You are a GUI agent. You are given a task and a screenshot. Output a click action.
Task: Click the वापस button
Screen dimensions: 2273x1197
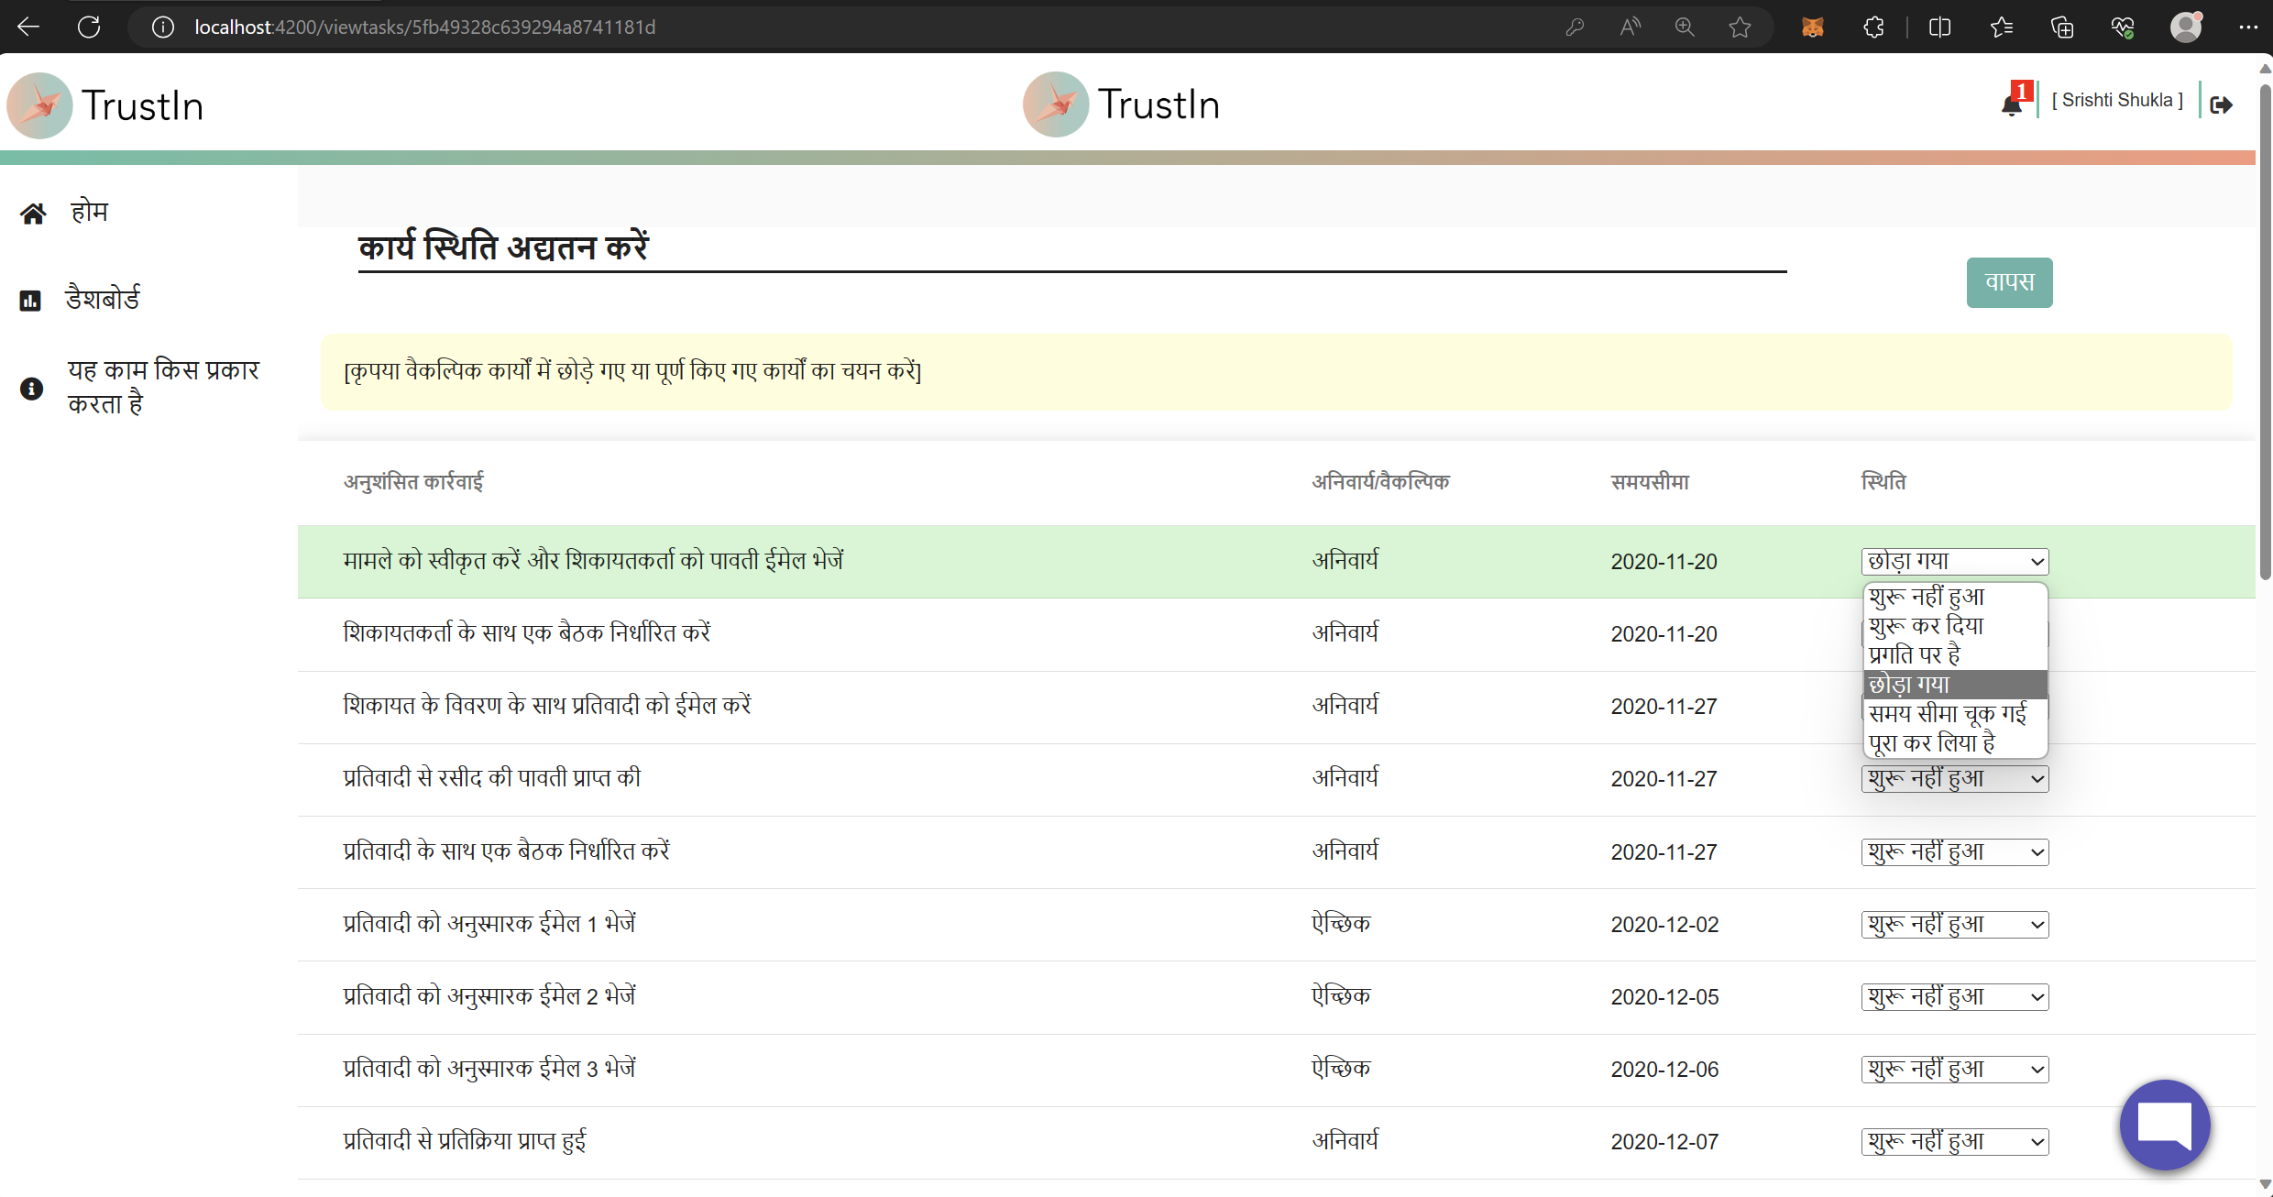[2009, 282]
